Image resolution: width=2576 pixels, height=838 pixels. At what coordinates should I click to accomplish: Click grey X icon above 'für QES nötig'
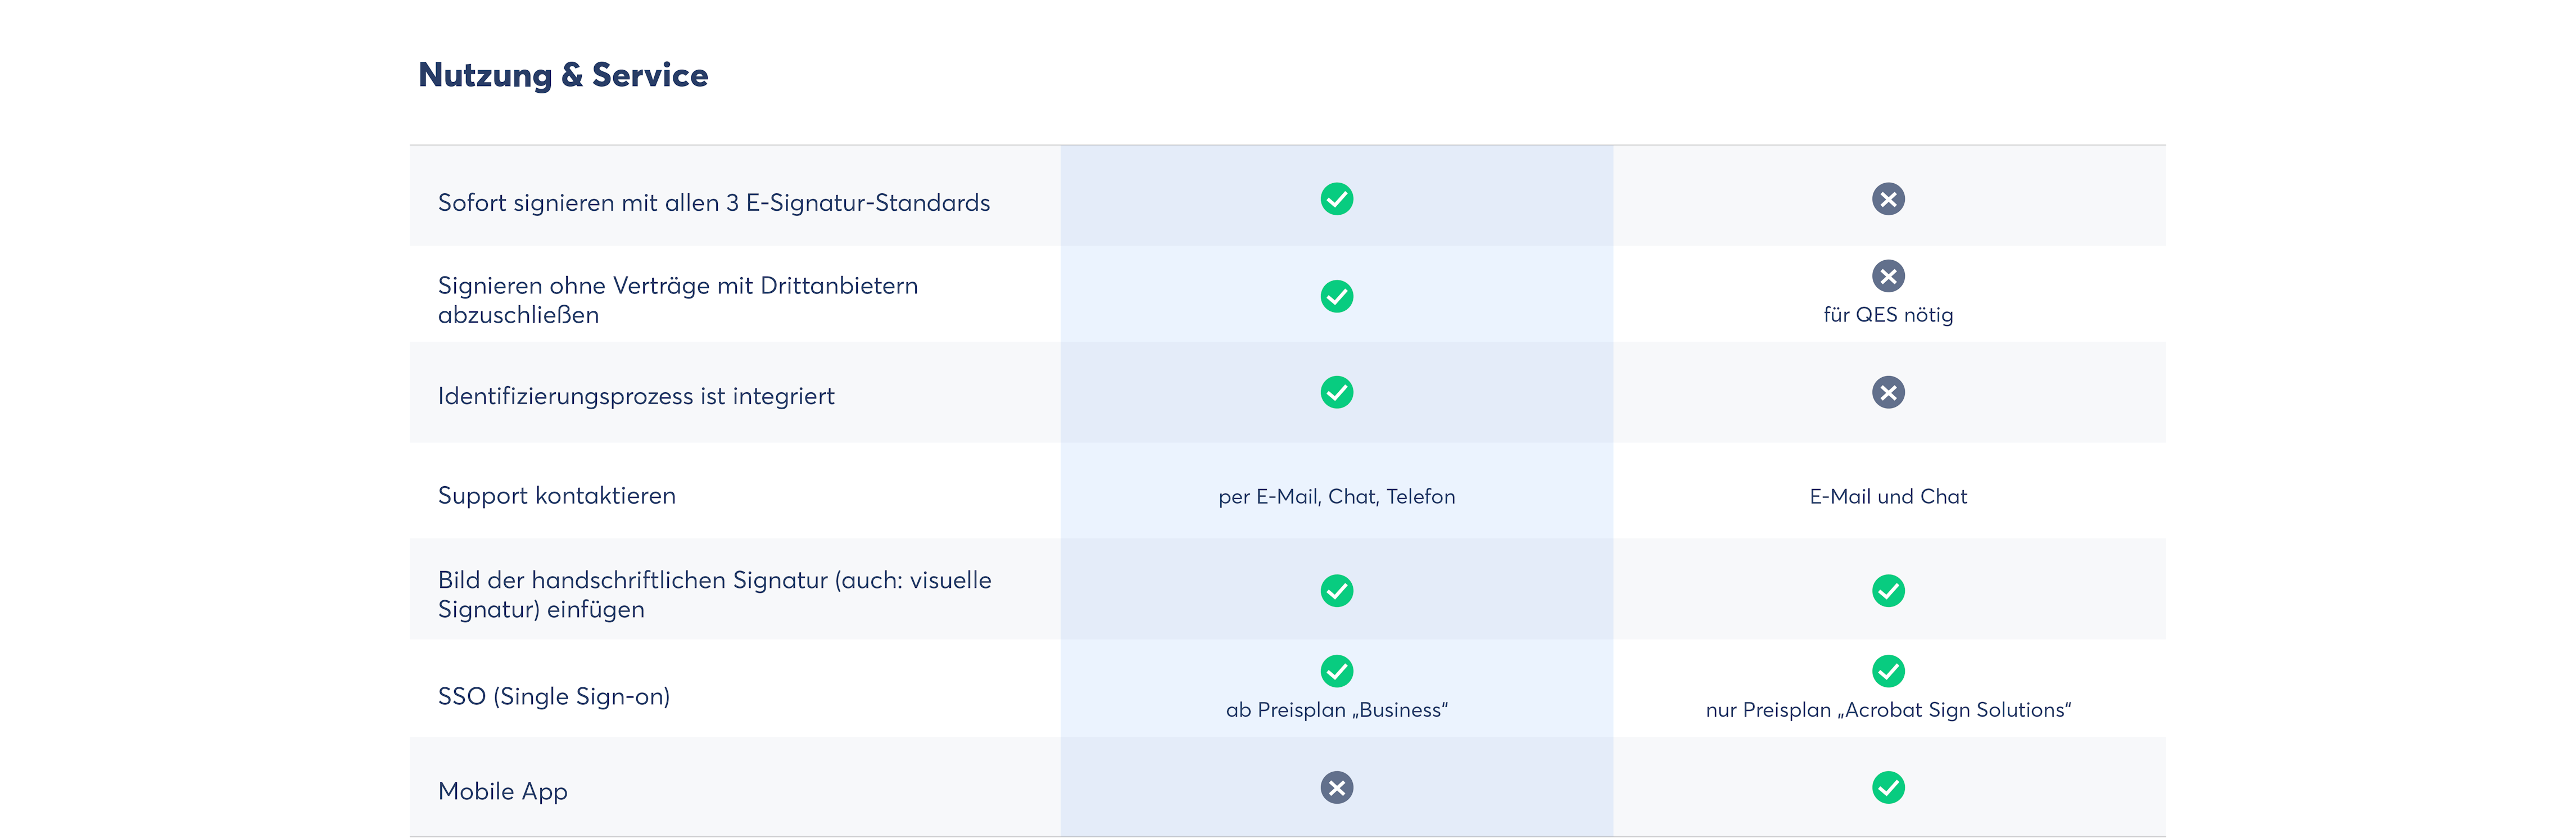point(1888,276)
